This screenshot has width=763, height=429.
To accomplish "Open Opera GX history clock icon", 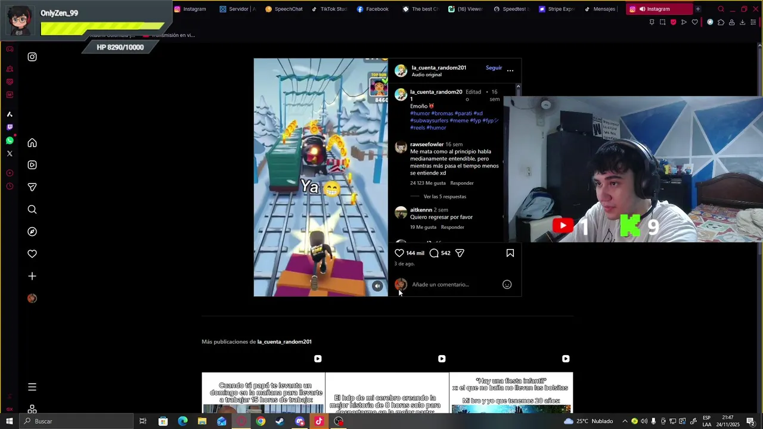I will point(10,186).
